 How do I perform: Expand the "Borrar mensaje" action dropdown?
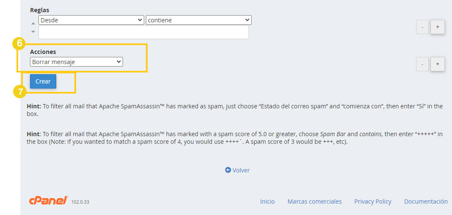click(x=77, y=62)
